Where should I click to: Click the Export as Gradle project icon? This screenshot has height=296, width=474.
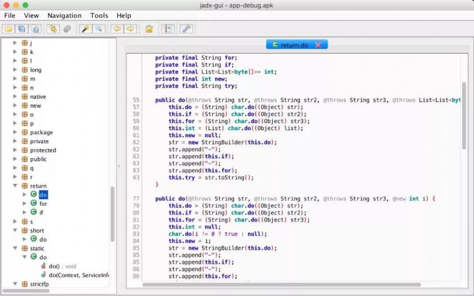click(36, 29)
